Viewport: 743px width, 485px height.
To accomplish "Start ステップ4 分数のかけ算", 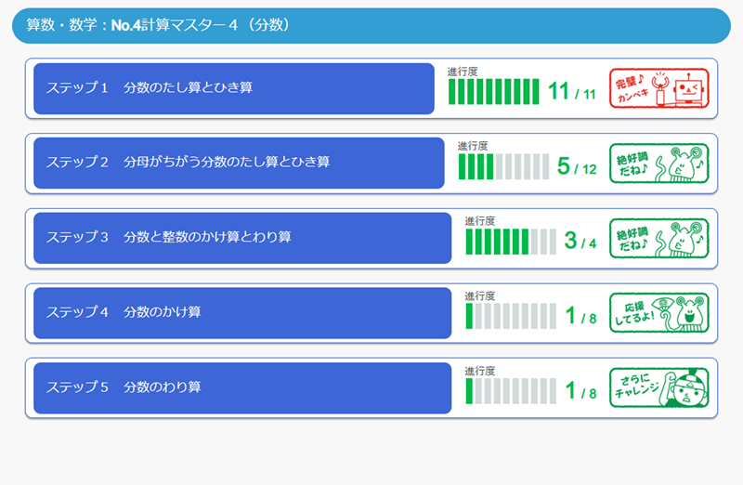I will pos(242,312).
